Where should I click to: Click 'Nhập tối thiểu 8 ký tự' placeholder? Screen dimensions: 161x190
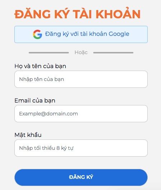coord(46,148)
